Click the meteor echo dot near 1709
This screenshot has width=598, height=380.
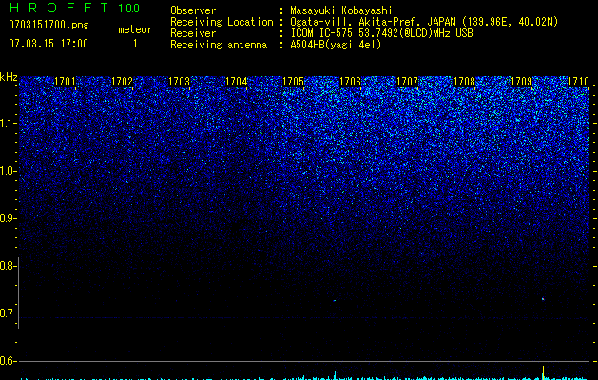(543, 299)
